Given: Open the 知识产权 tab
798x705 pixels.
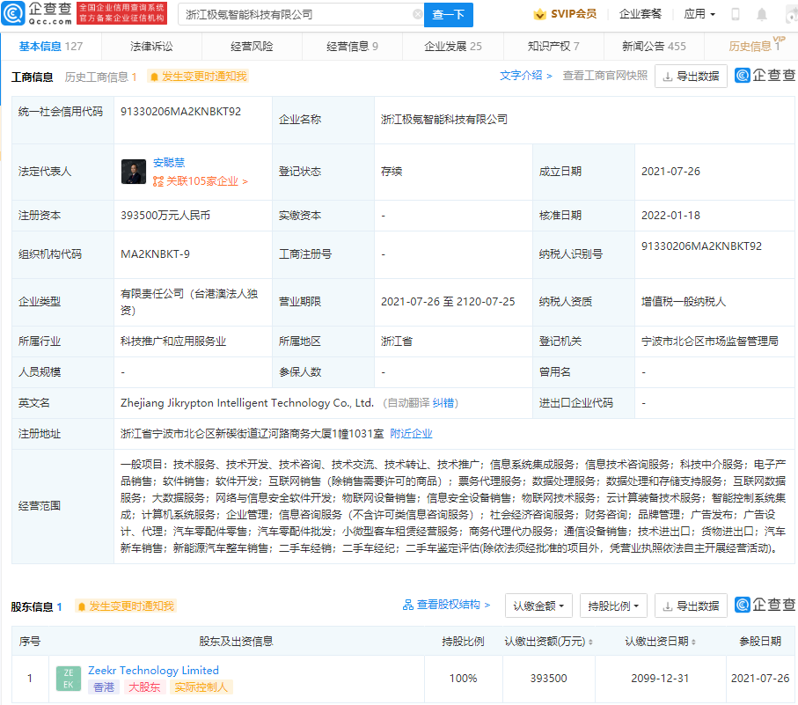Looking at the screenshot, I should (x=552, y=47).
